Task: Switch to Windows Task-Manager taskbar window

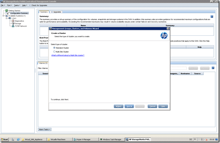Action: 112,139
